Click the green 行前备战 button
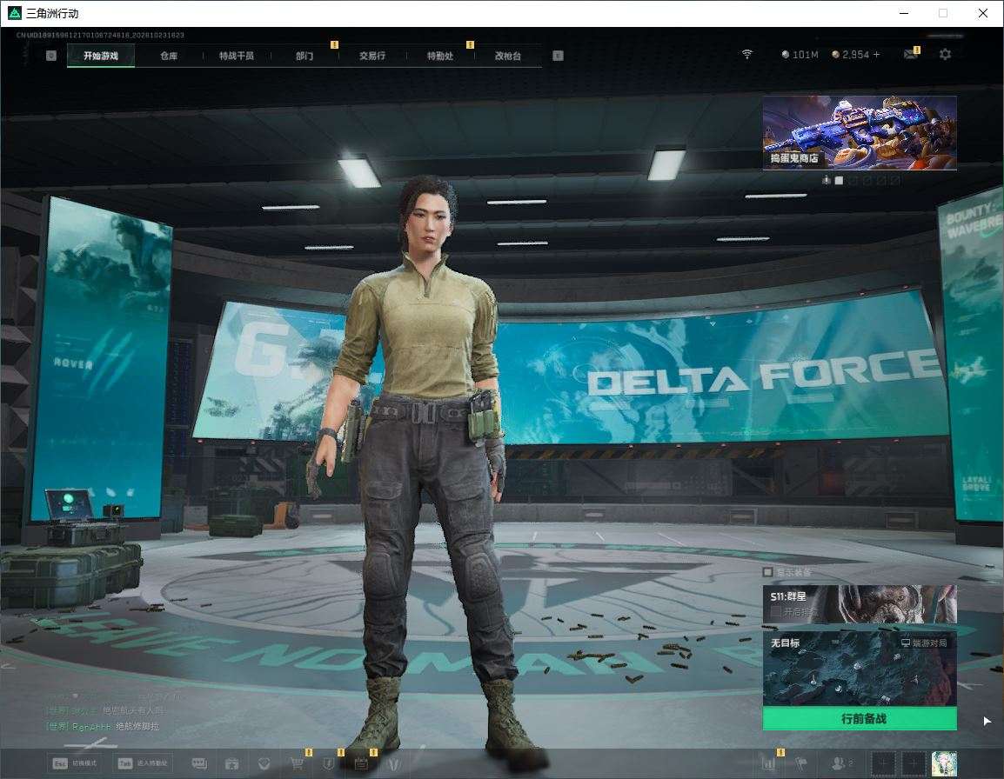The image size is (1004, 779). 860,719
